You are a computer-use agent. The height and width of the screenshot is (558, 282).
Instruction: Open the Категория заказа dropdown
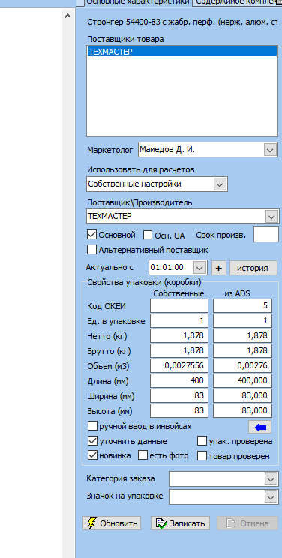pyautogui.click(x=271, y=479)
